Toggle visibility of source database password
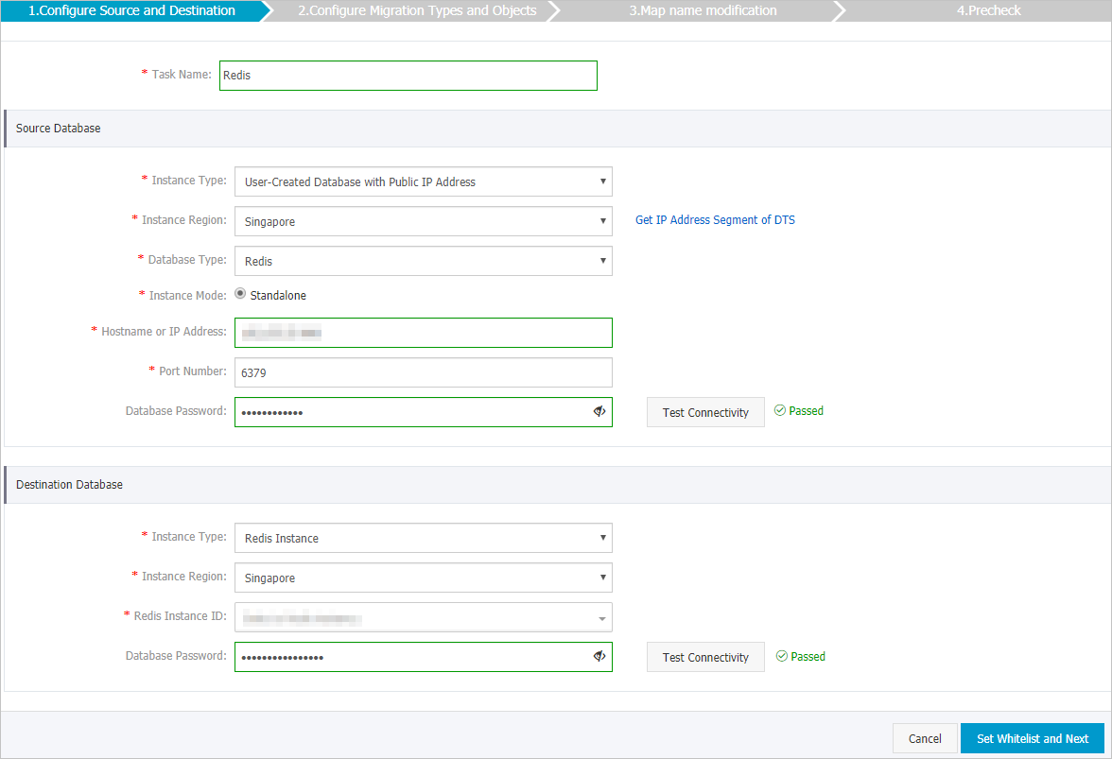Viewport: 1112px width, 759px height. [x=599, y=411]
